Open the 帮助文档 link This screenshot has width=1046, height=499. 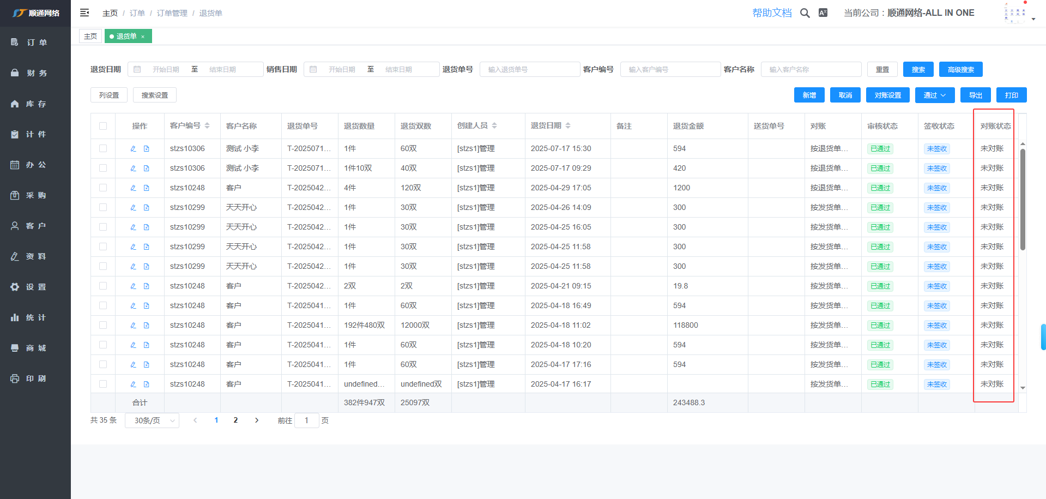[772, 13]
